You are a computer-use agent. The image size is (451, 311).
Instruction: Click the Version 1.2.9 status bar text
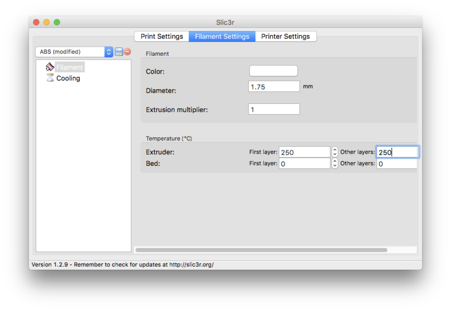pyautogui.click(x=122, y=264)
